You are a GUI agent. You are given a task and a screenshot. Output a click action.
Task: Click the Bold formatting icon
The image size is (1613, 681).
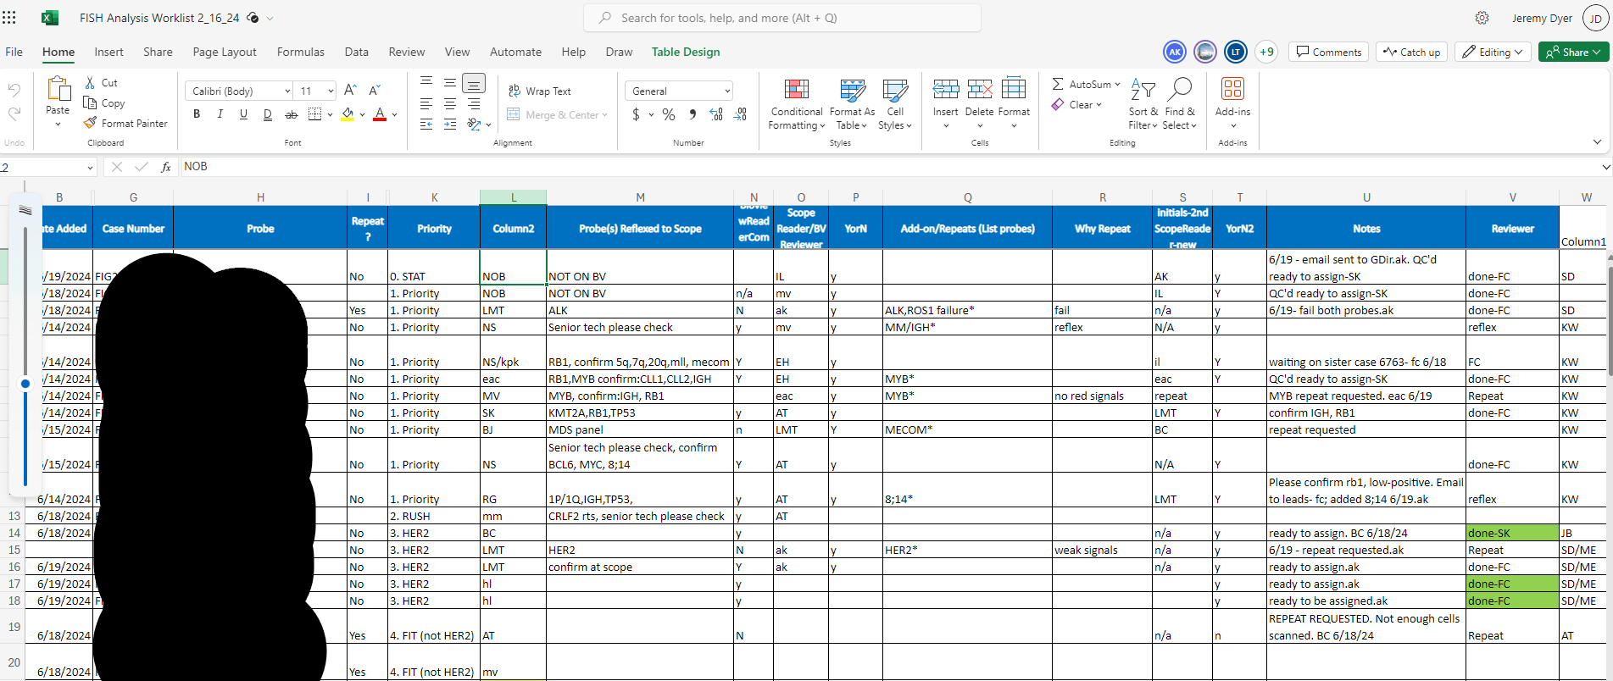[197, 114]
